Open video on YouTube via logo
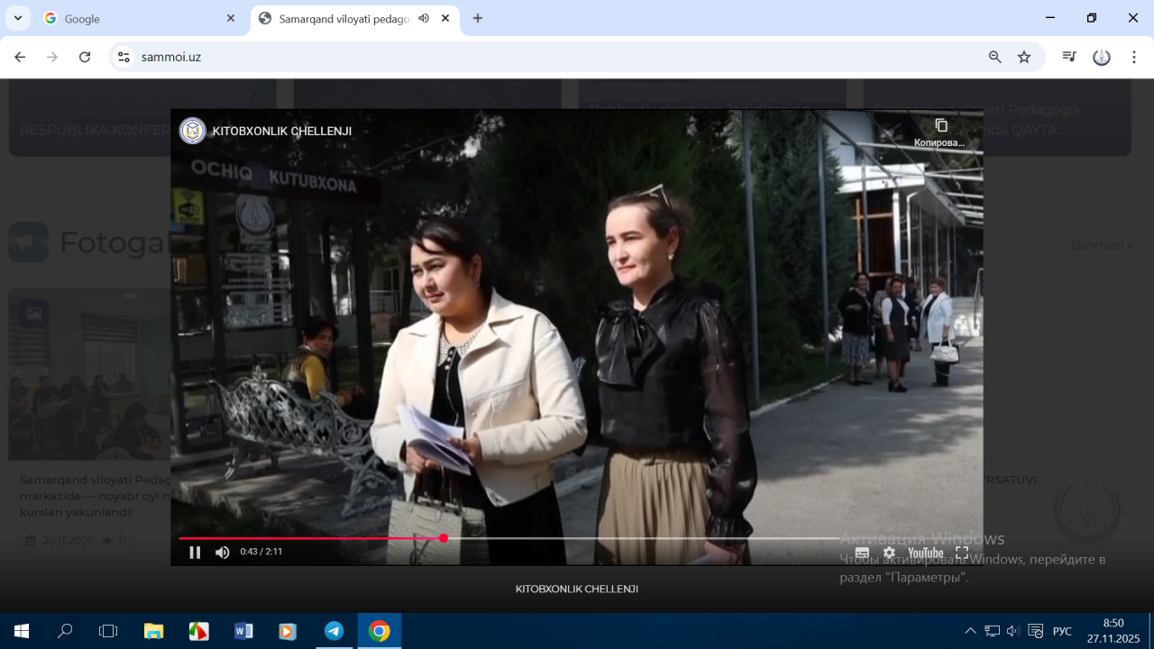Screen dimensions: 1154x649 925,553
